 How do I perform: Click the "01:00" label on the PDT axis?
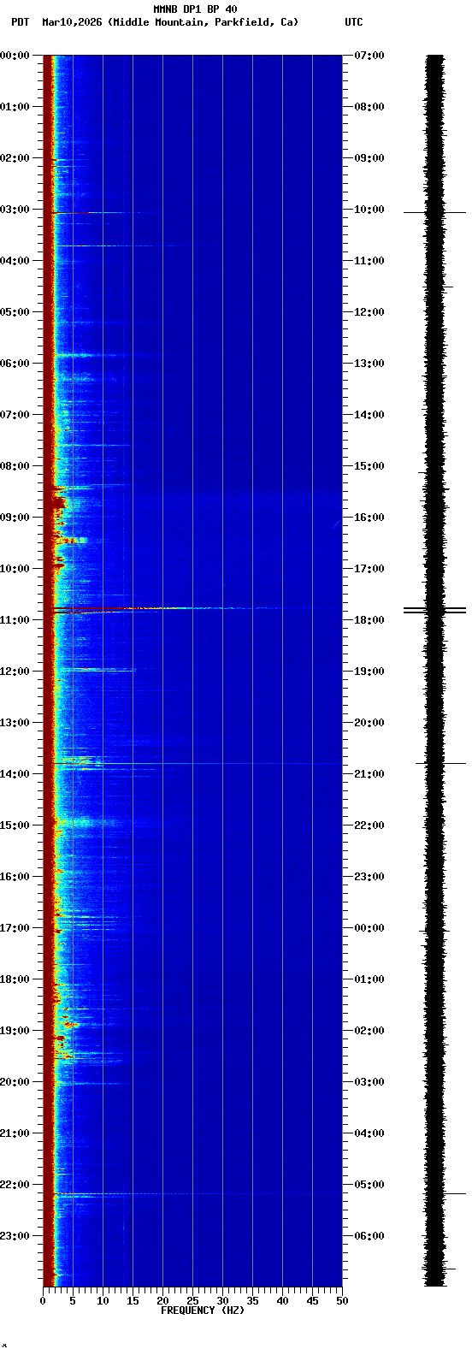coord(15,107)
